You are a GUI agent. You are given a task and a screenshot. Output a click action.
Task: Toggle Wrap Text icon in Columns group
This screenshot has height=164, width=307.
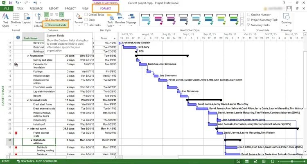point(61,14)
